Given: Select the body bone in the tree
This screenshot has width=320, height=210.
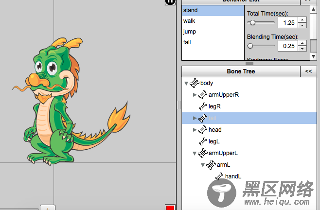Looking at the screenshot, I should pyautogui.click(x=207, y=83).
